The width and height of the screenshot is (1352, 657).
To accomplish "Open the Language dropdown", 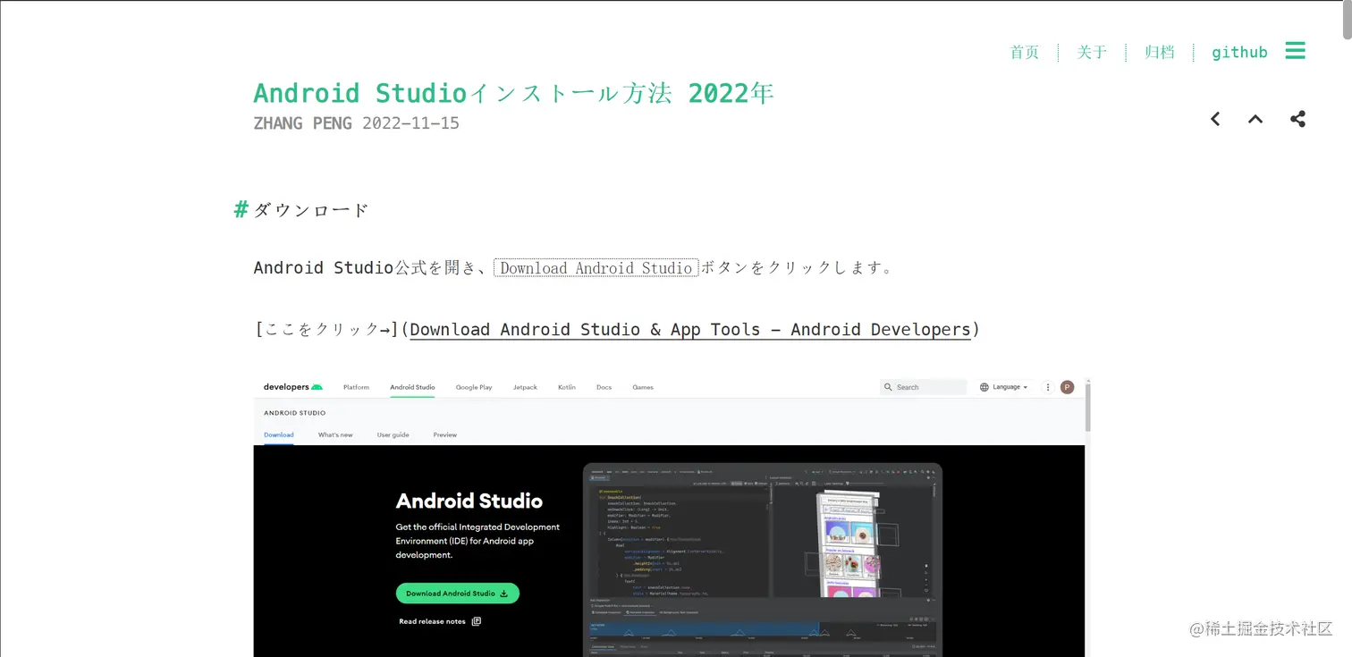I will [x=1004, y=386].
